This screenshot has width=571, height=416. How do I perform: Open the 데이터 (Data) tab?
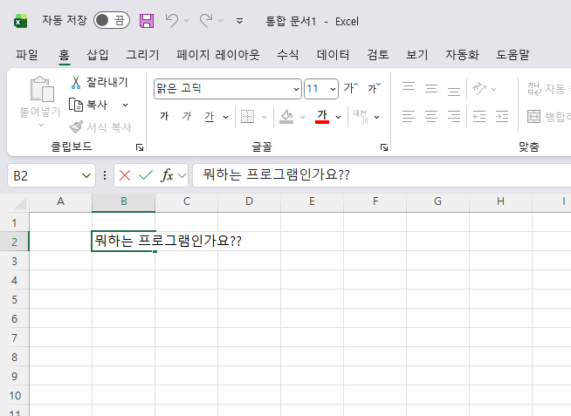[x=333, y=54]
